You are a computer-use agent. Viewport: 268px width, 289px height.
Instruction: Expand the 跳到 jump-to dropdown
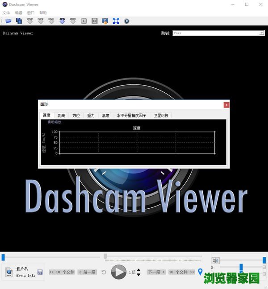coord(261,33)
